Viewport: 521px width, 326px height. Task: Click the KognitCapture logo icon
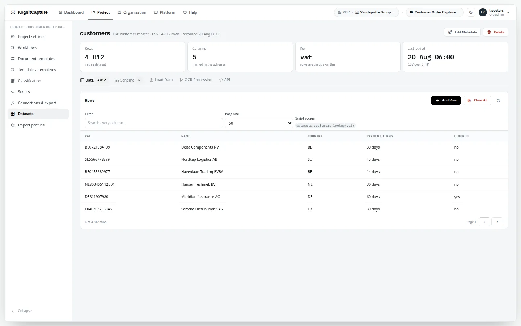[13, 12]
